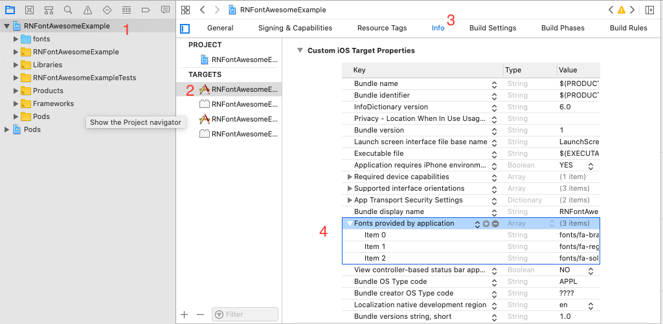Open the Report navigator
Viewport: 663px width, 324px height.
pos(165,10)
